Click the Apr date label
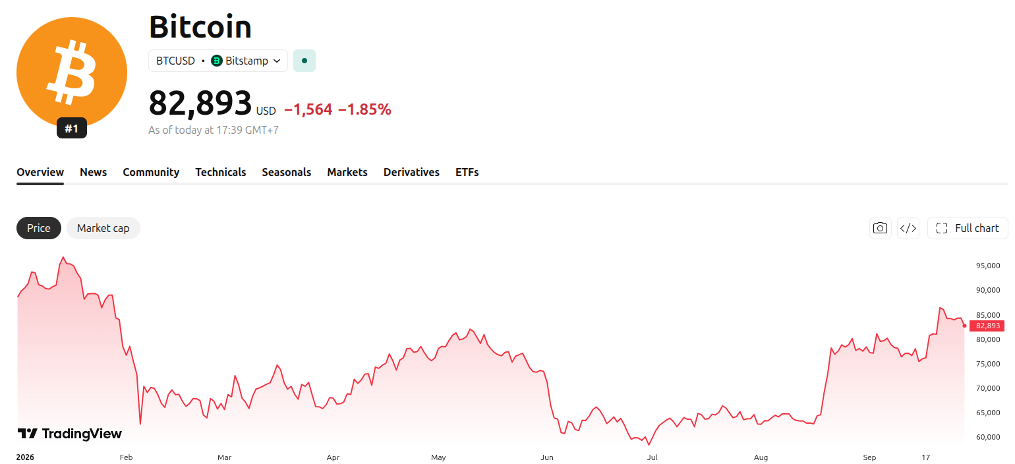Screen dimensions: 1015x464 pos(333,457)
